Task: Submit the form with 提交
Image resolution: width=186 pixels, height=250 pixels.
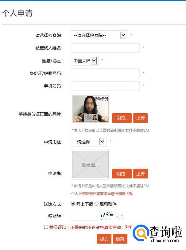Action: 104,239
